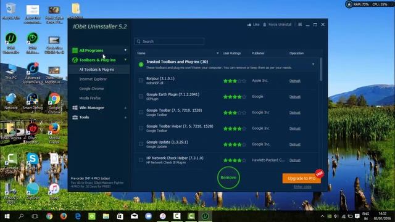Open Advanced SystemCare desktop icon
Image resolution: width=395 pixels, height=222 pixels.
(33, 73)
